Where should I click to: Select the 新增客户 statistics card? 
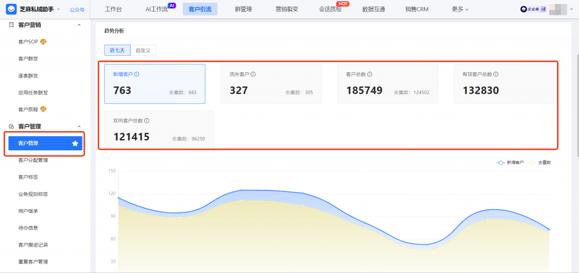(x=155, y=84)
